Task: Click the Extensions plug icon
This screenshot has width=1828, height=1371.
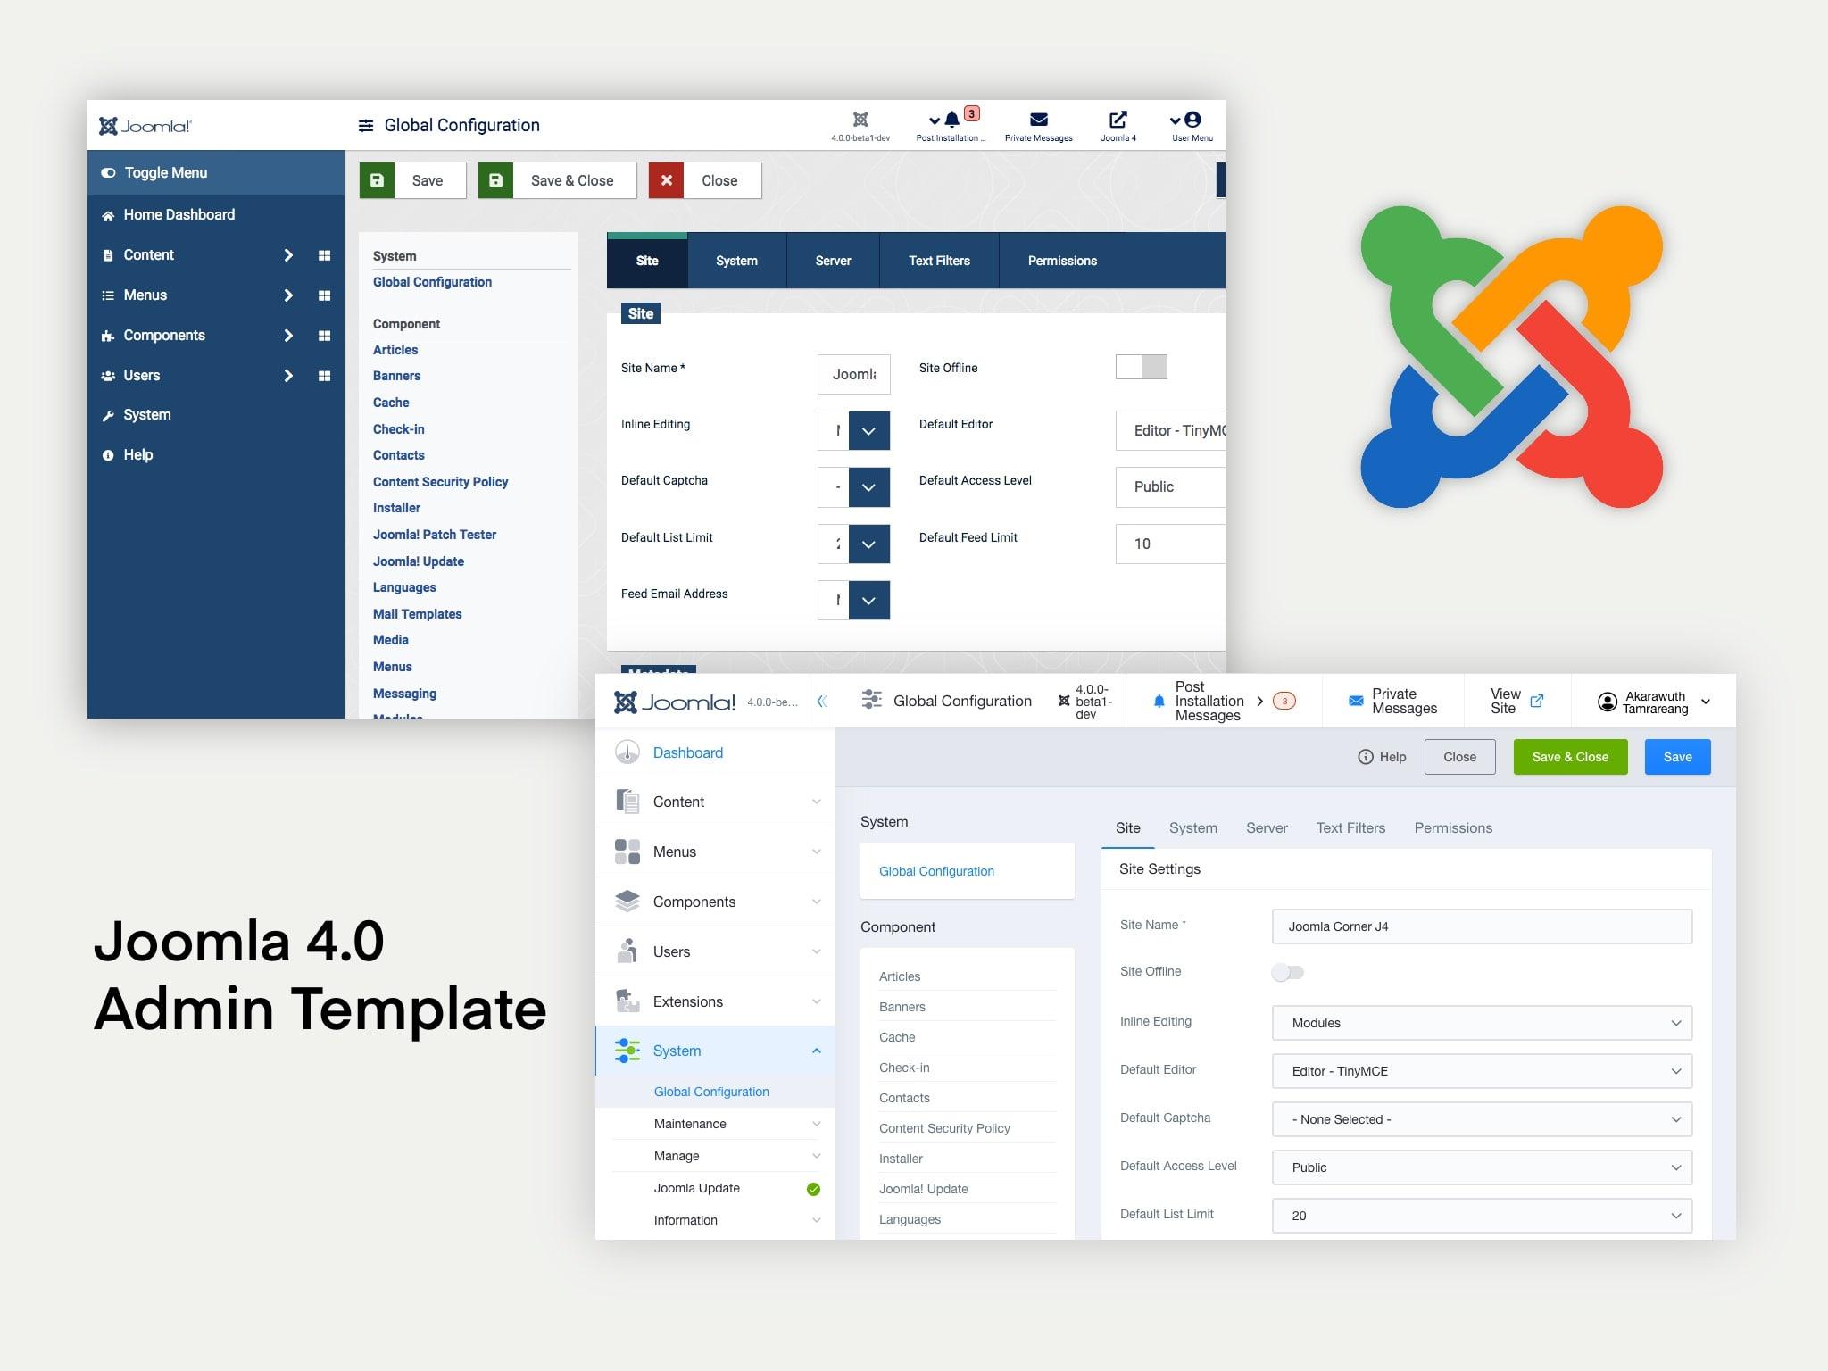Action: 627,1001
